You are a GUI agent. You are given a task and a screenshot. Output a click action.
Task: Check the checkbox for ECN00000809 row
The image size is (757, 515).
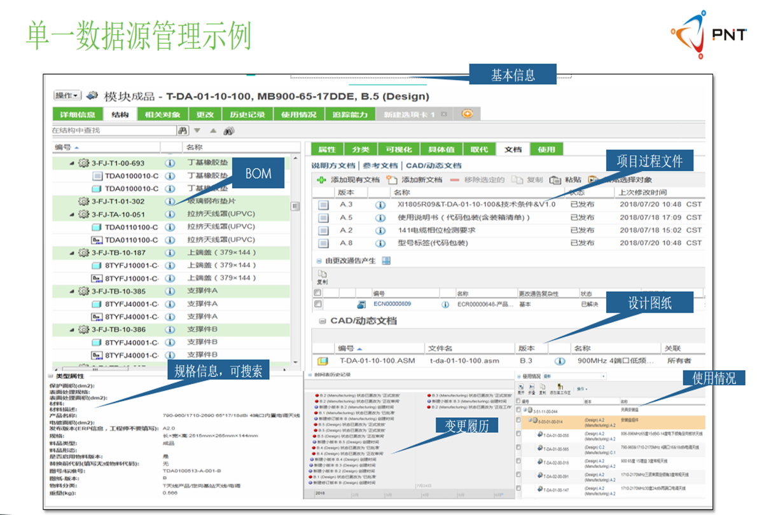click(x=318, y=305)
